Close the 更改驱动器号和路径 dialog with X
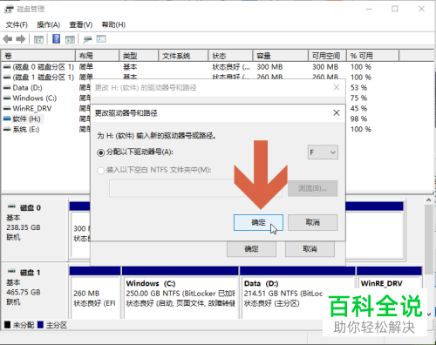 [x=337, y=112]
